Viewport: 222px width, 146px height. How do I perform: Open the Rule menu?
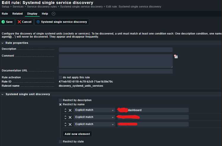point(5,14)
